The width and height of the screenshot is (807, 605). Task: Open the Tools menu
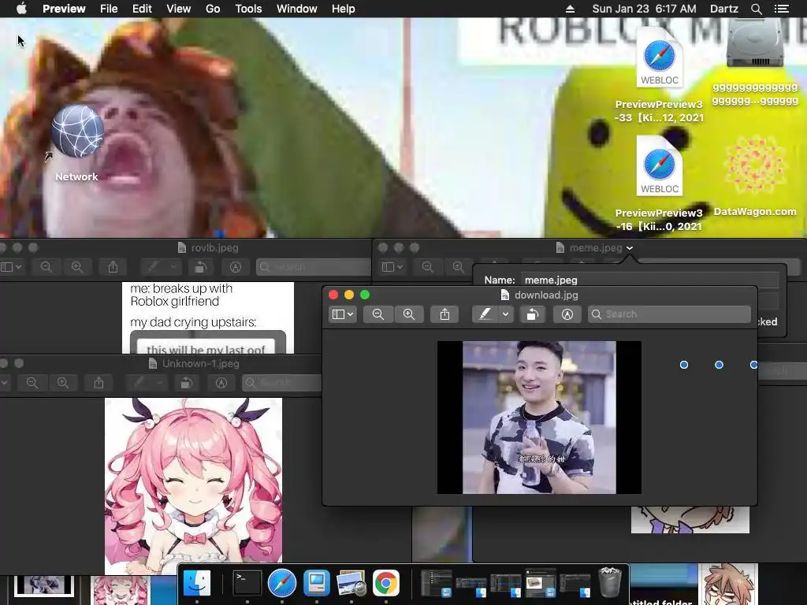pyautogui.click(x=248, y=9)
